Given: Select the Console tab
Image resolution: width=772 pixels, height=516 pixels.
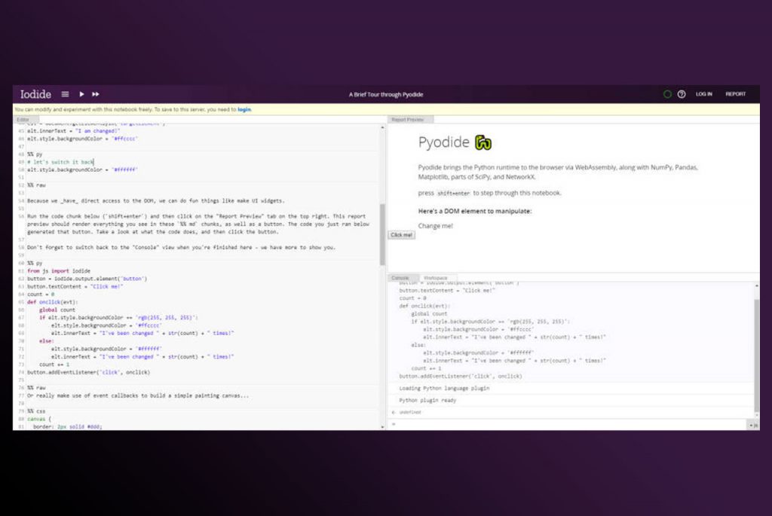Looking at the screenshot, I should [x=402, y=277].
